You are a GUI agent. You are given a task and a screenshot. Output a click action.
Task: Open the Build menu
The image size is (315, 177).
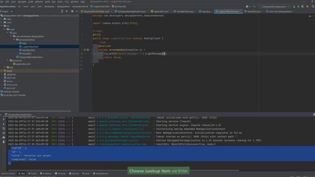47,1
